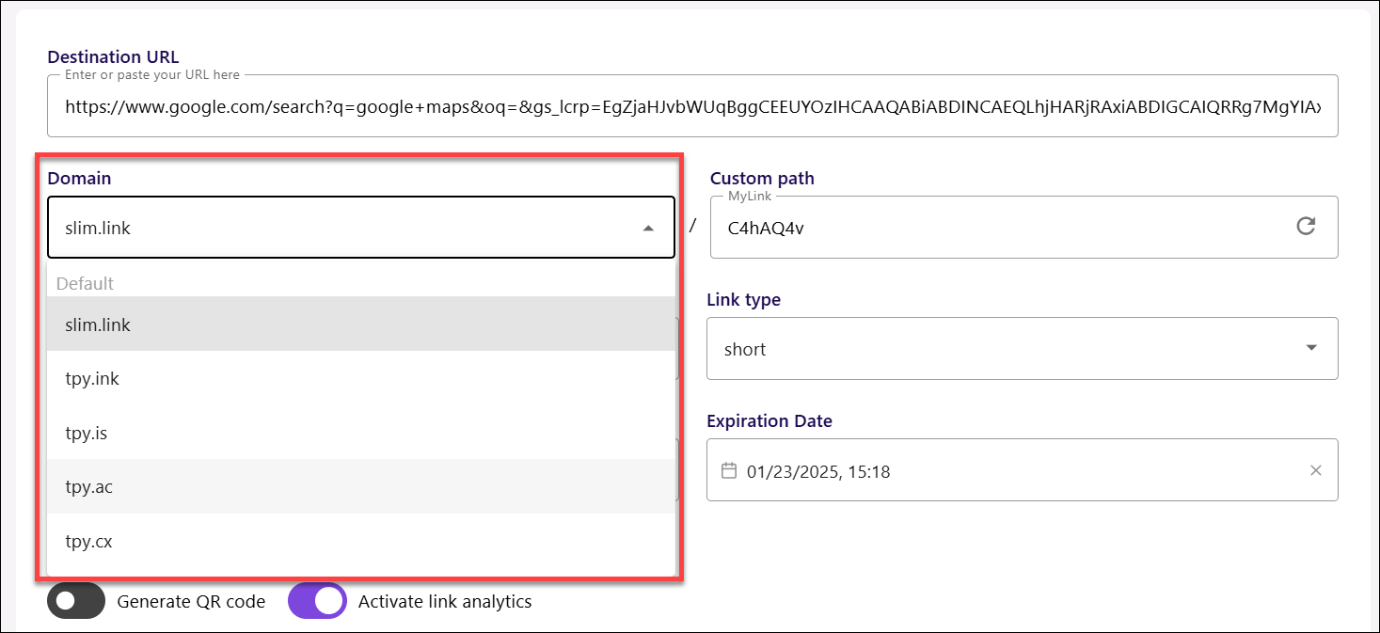The height and width of the screenshot is (633, 1380).
Task: Pick the tpy.ac domain option
Action: point(361,486)
